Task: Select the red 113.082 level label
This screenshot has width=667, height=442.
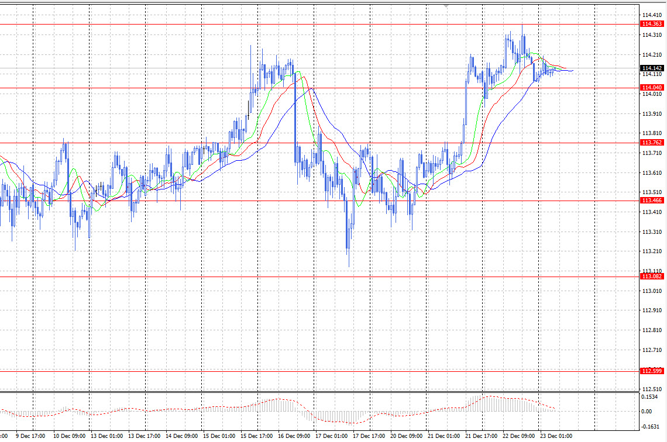Action: click(x=652, y=277)
